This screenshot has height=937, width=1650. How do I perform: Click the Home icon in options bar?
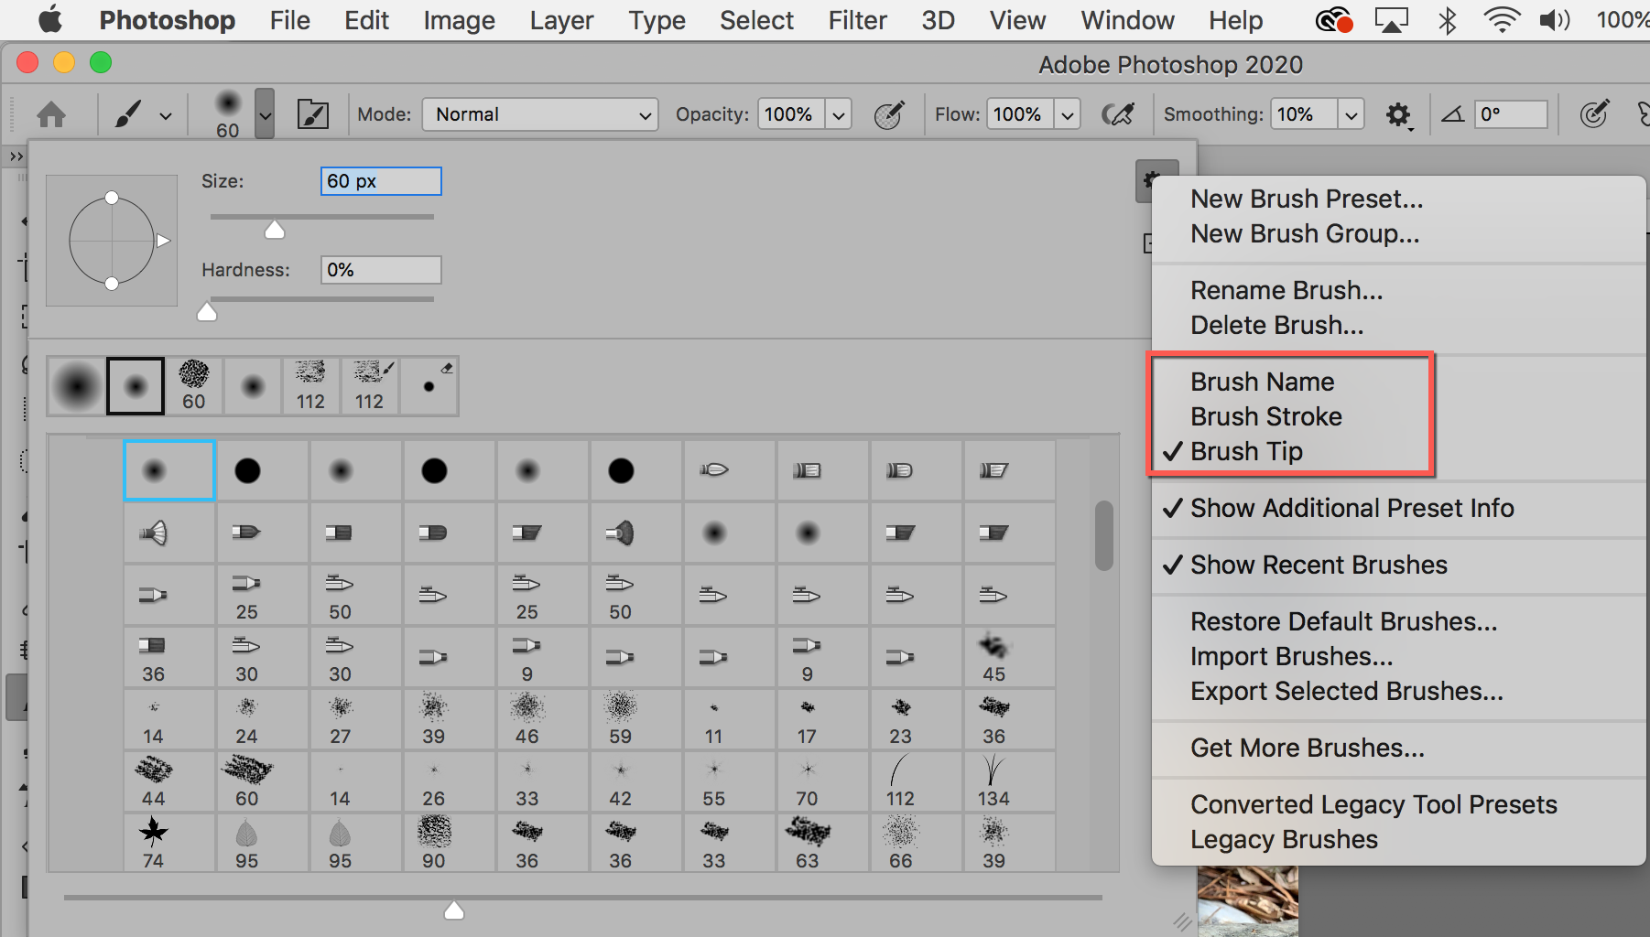(51, 114)
